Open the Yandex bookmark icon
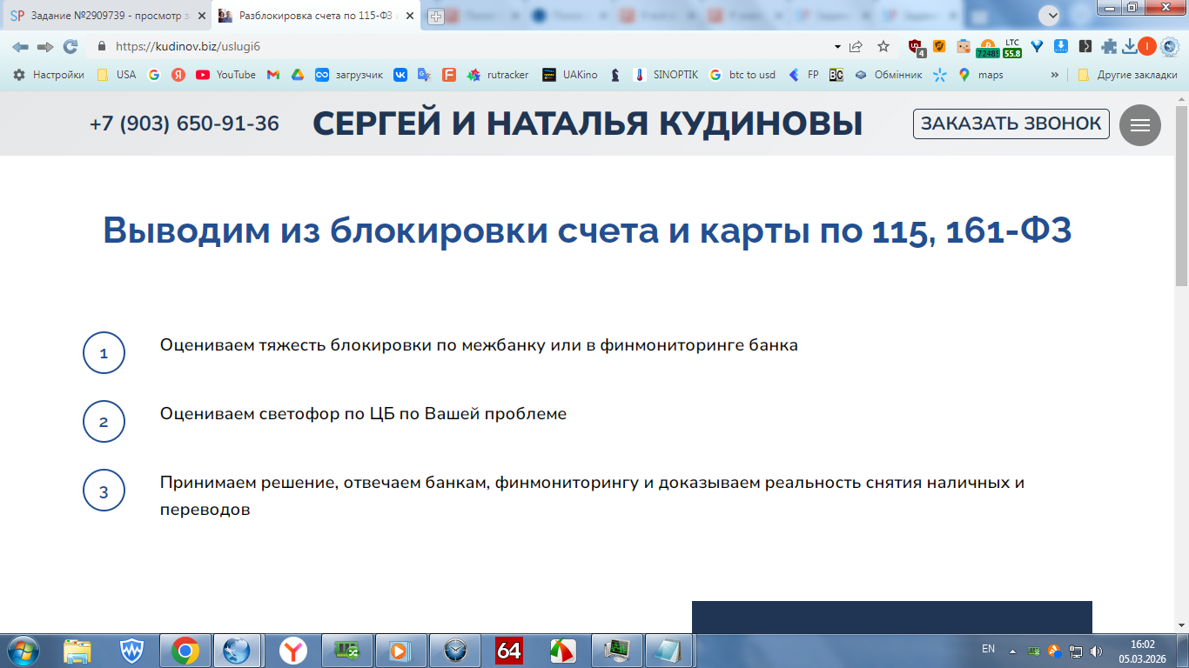The image size is (1189, 668). [178, 75]
